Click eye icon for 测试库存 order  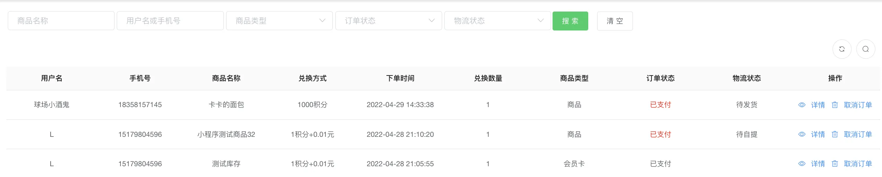(x=802, y=164)
